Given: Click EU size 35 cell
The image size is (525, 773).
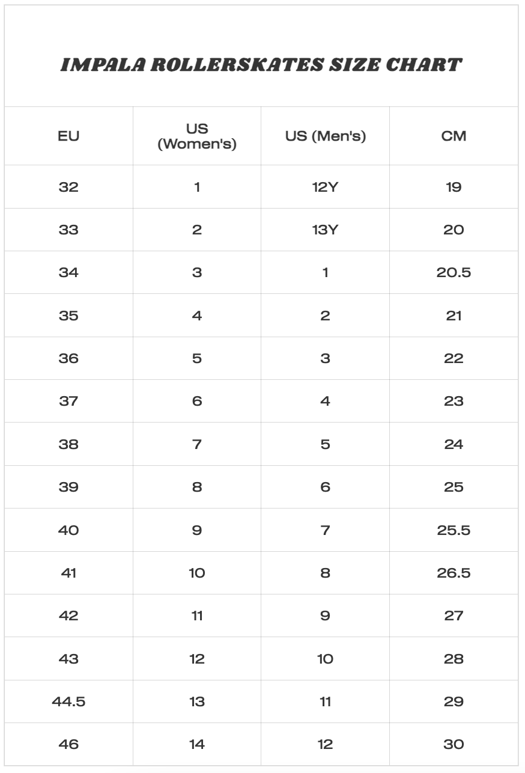Looking at the screenshot, I should click(x=68, y=316).
